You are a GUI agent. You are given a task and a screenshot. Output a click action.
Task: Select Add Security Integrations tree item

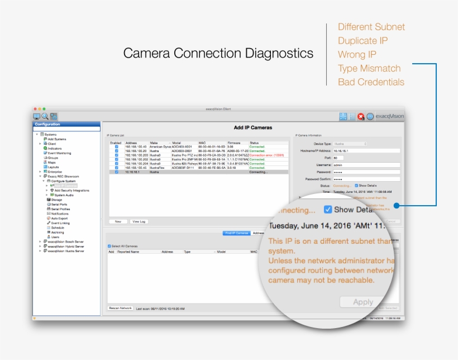[x=72, y=191]
